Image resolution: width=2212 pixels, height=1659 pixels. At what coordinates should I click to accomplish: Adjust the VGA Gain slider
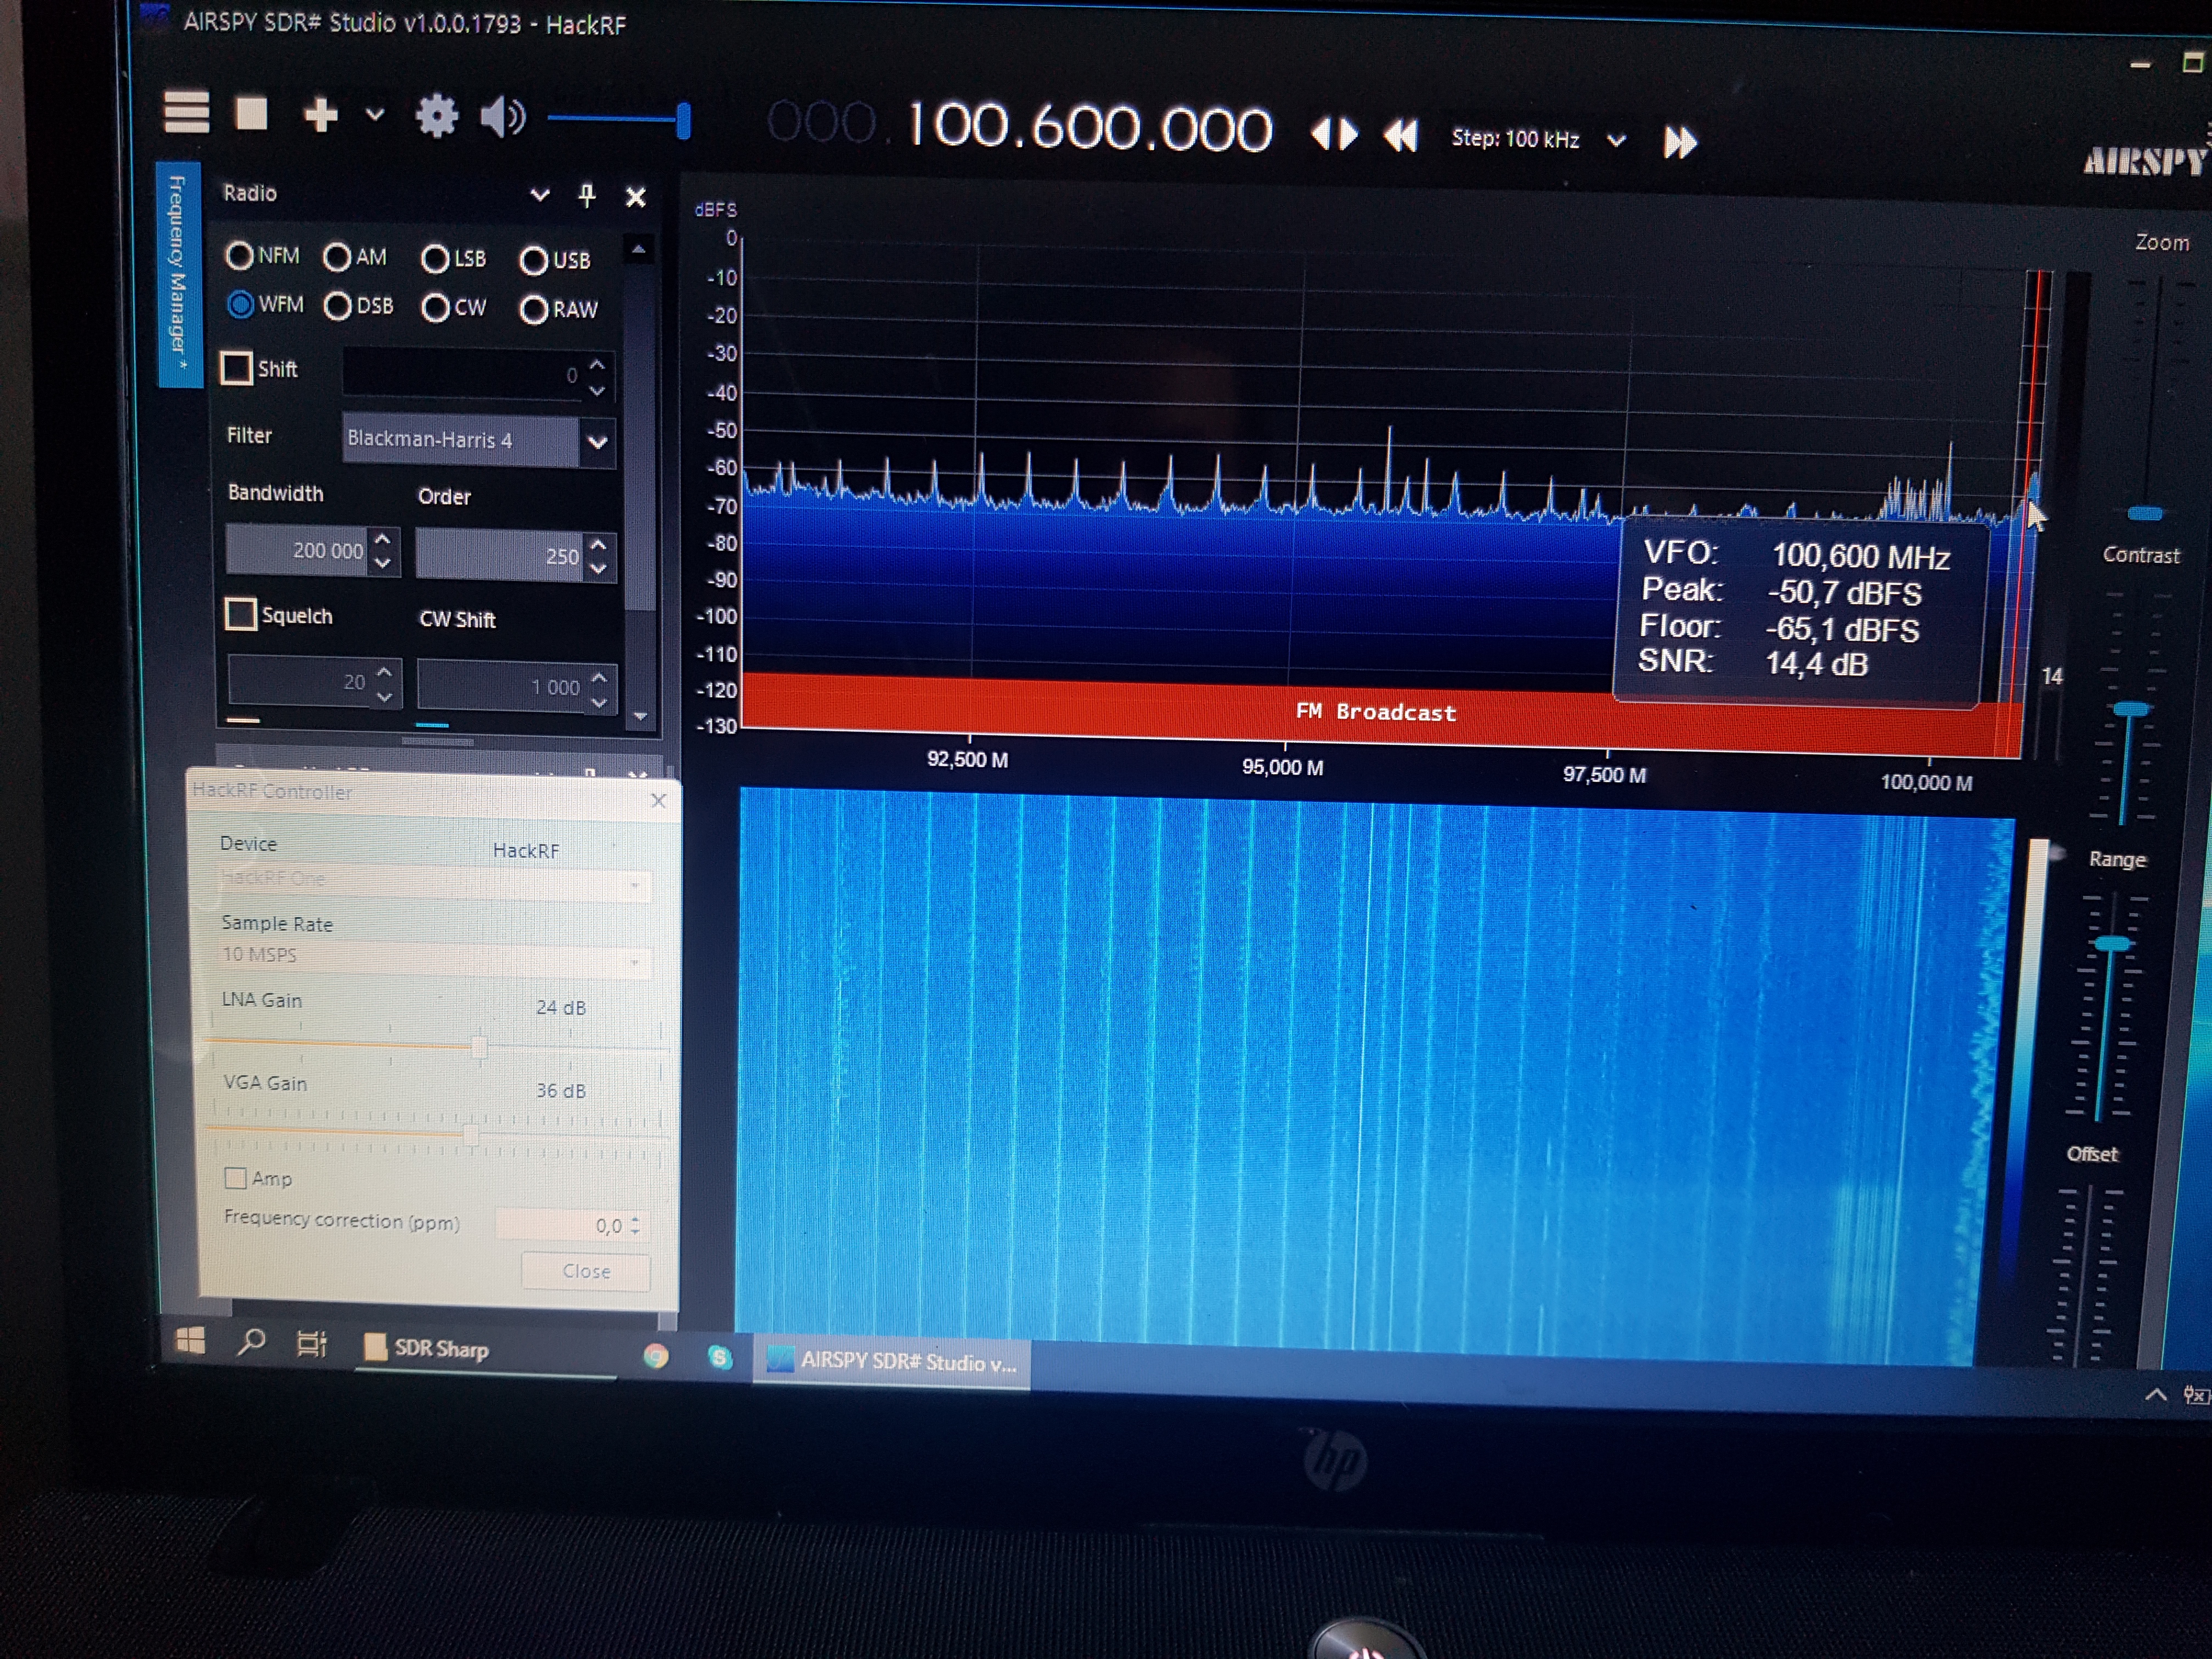470,1134
